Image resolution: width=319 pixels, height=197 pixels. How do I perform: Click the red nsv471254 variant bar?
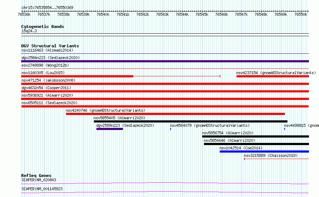[x=165, y=84]
